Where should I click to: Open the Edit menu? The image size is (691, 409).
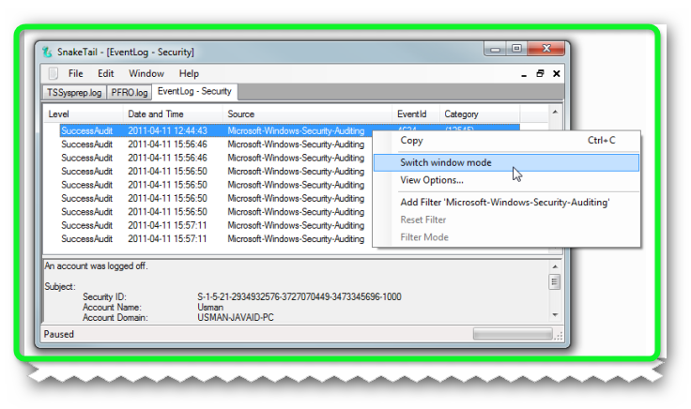click(106, 73)
